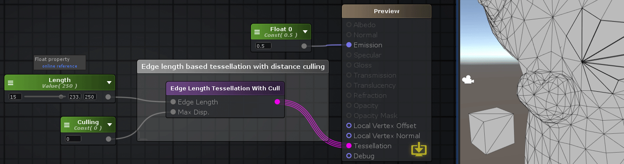
Task: Click the yellow save-to-disk icon in Preview
Action: click(x=419, y=149)
